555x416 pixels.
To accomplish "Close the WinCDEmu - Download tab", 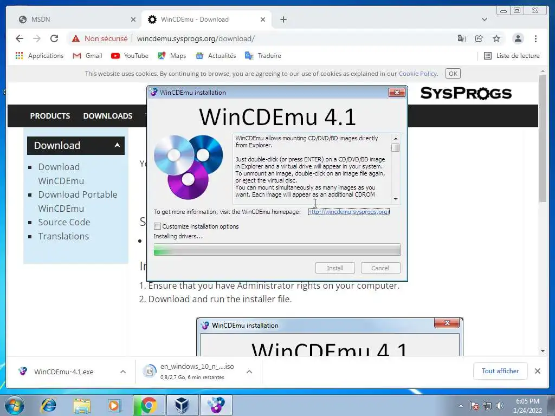I will click(263, 19).
